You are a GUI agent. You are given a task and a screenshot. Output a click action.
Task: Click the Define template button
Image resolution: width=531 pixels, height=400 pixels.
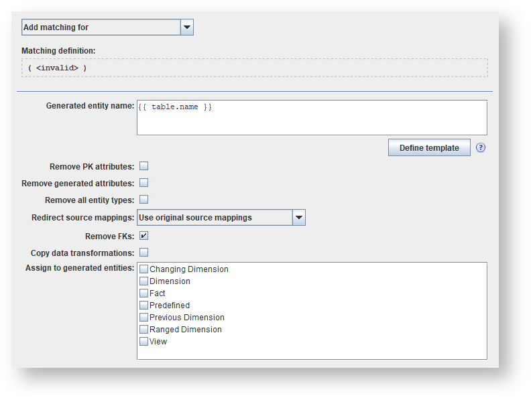click(x=429, y=148)
